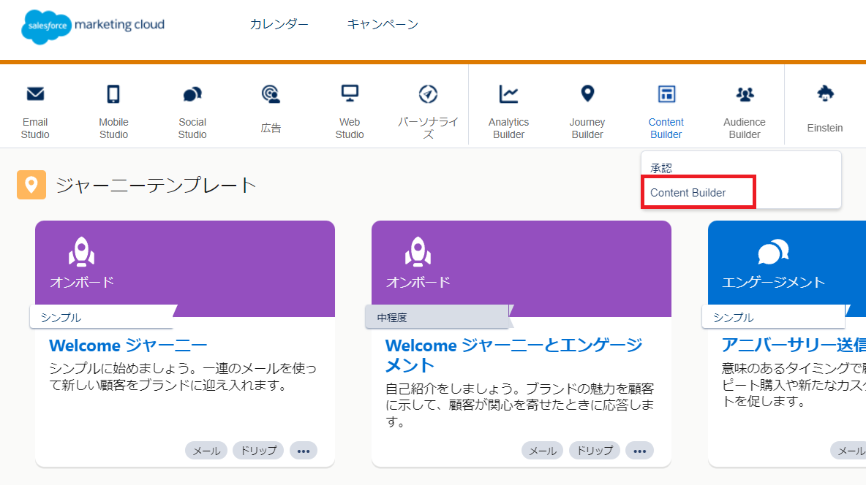Screen dimensions: 866x485
Task: Click the rocket icon on Welcome ジャーニー card
Action: [x=82, y=251]
